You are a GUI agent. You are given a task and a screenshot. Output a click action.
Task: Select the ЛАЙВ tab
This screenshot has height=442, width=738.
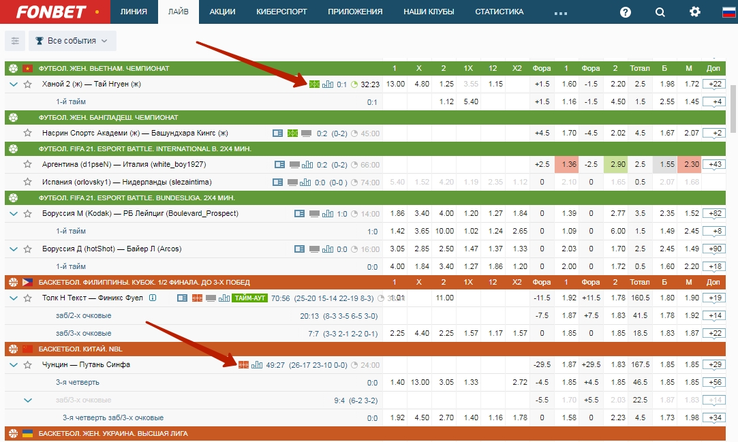click(179, 12)
